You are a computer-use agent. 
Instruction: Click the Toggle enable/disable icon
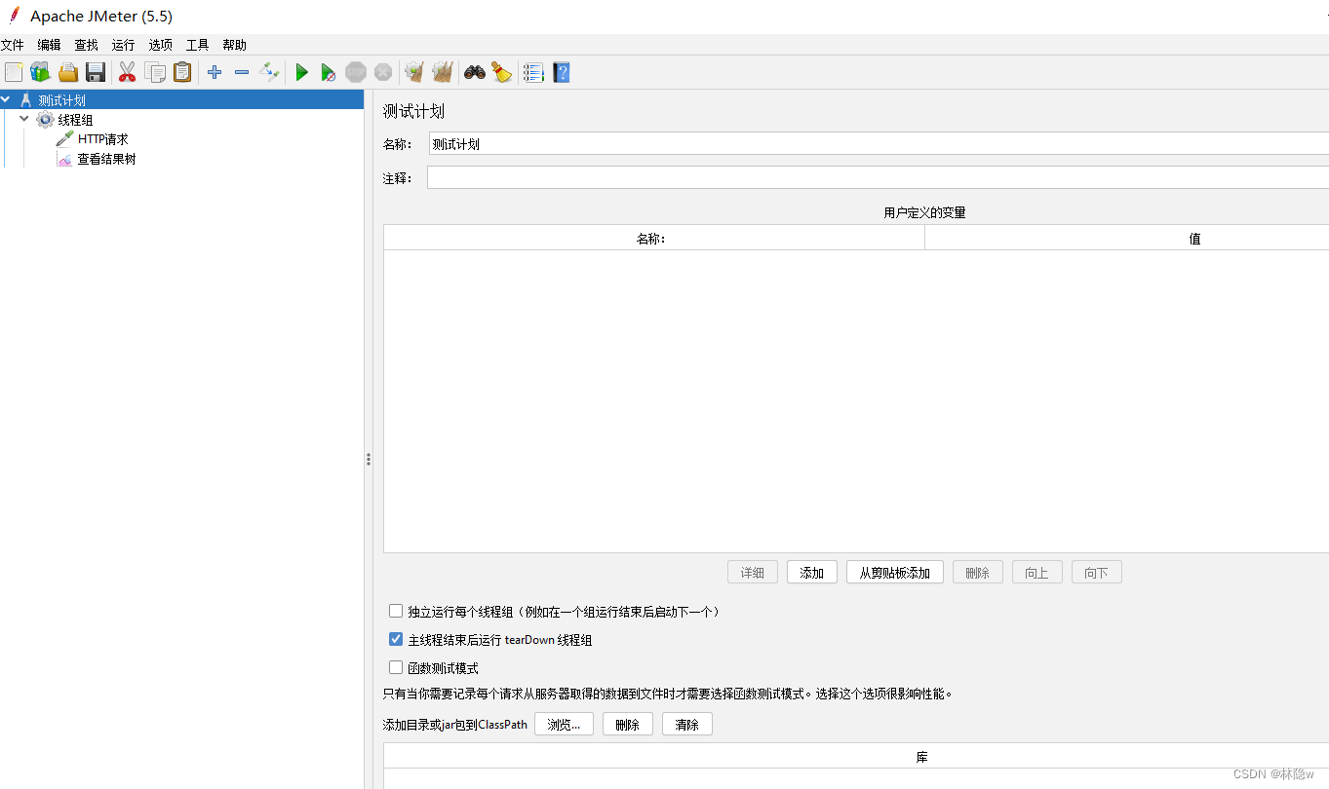coord(270,72)
